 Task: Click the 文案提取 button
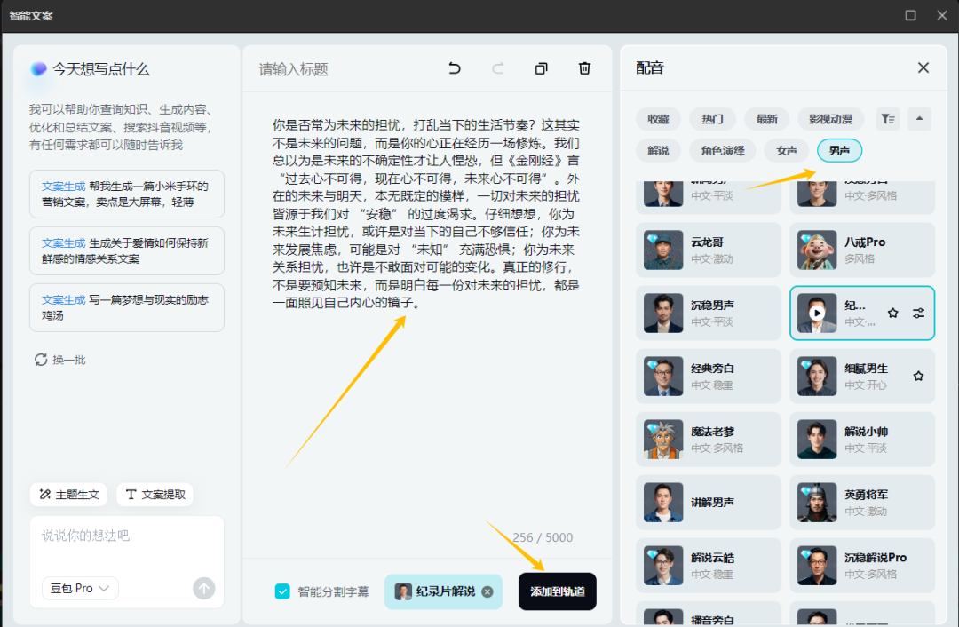155,495
